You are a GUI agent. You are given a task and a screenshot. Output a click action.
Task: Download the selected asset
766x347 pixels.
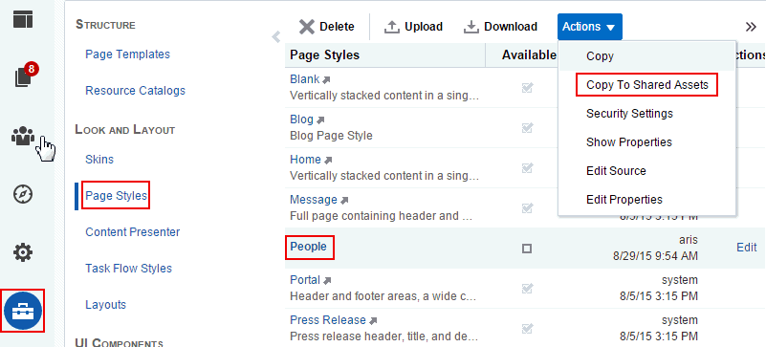(500, 27)
